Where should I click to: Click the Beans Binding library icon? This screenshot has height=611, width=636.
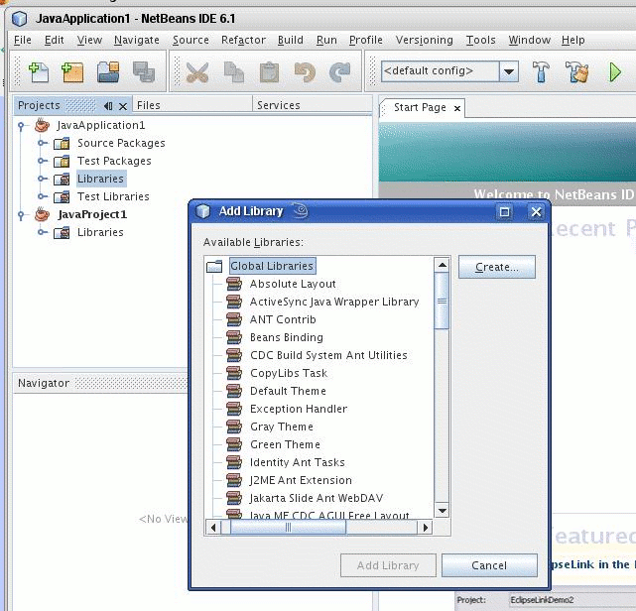[x=234, y=337]
